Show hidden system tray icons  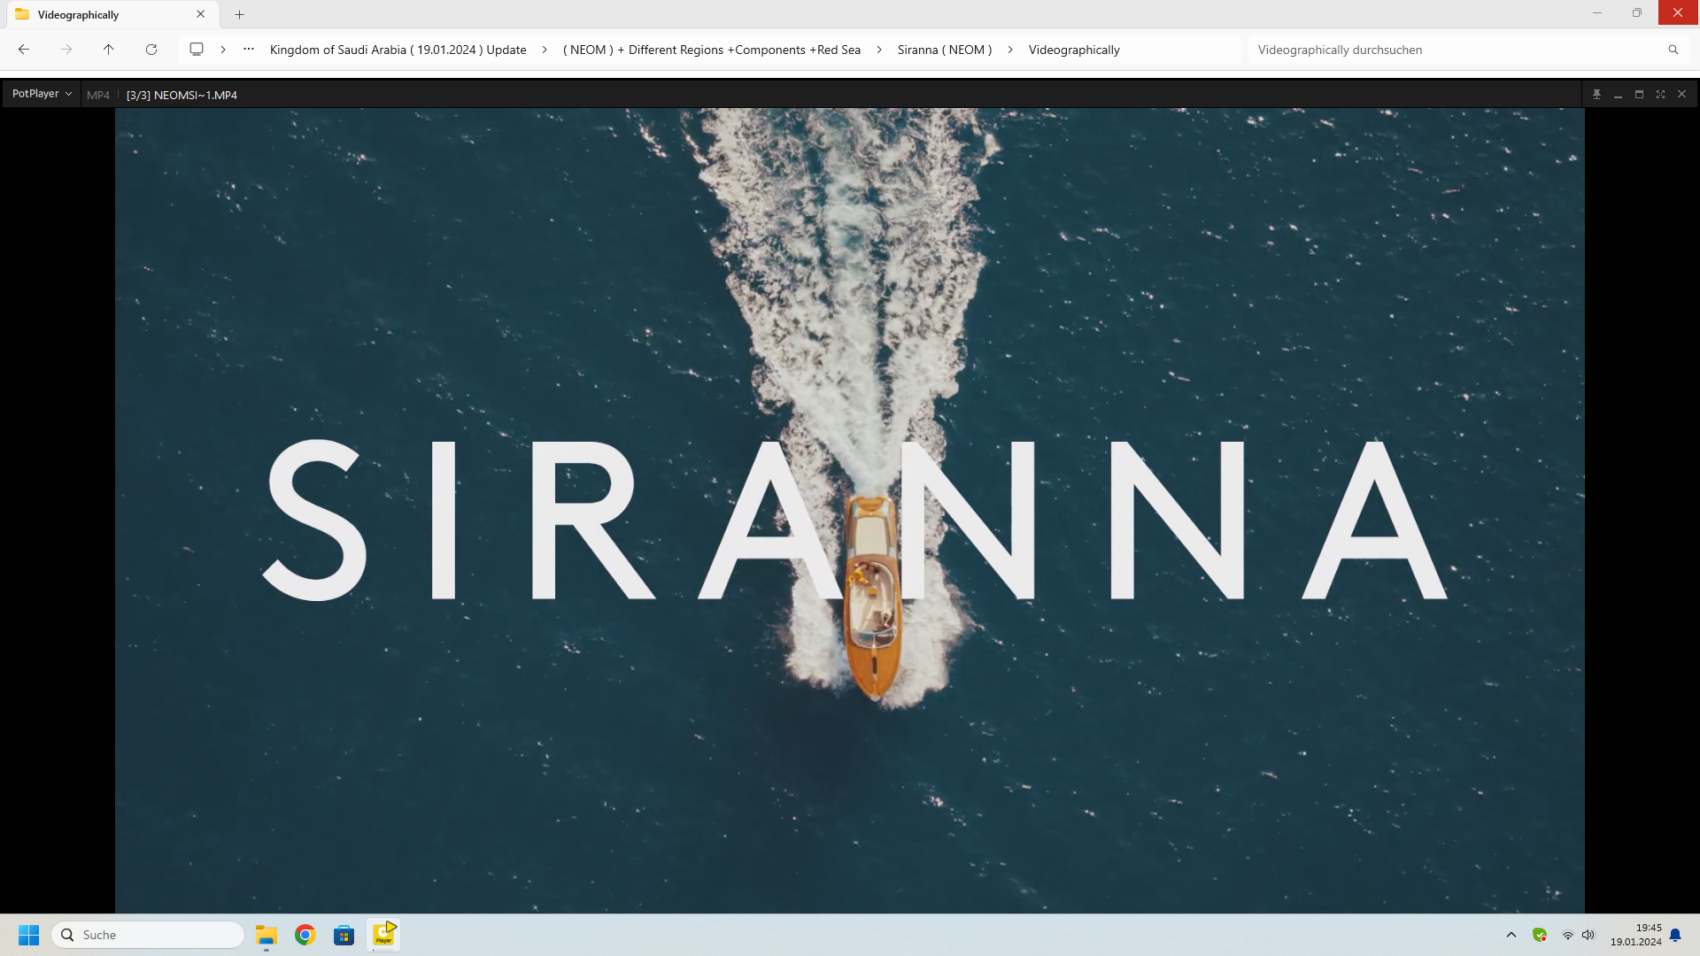(x=1511, y=935)
